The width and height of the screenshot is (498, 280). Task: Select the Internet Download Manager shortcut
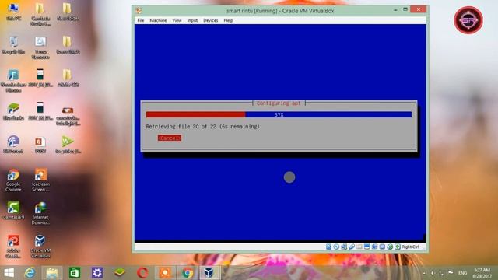pyautogui.click(x=40, y=213)
